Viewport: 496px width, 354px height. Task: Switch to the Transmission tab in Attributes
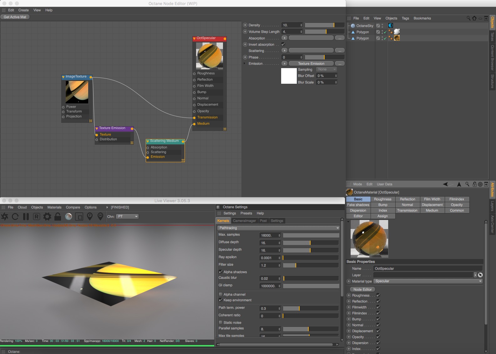click(x=407, y=210)
